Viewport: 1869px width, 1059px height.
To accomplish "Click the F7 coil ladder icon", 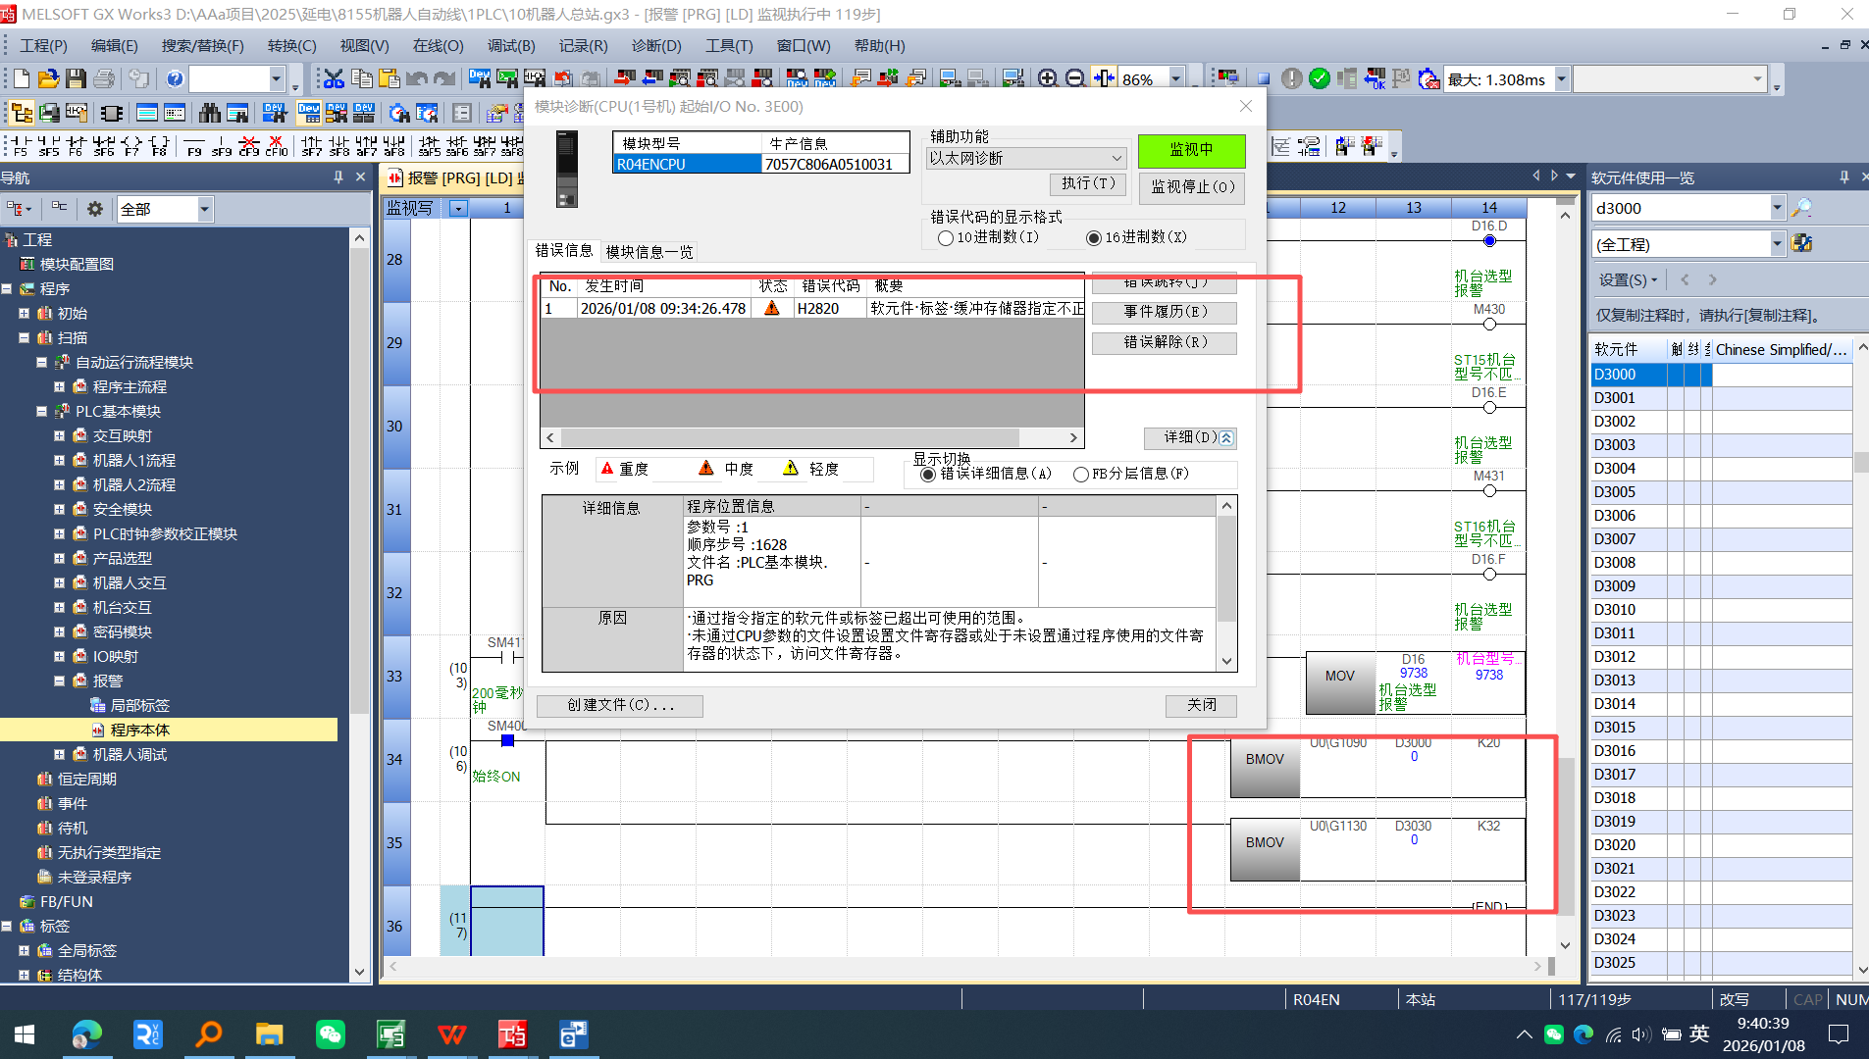I will point(131,146).
